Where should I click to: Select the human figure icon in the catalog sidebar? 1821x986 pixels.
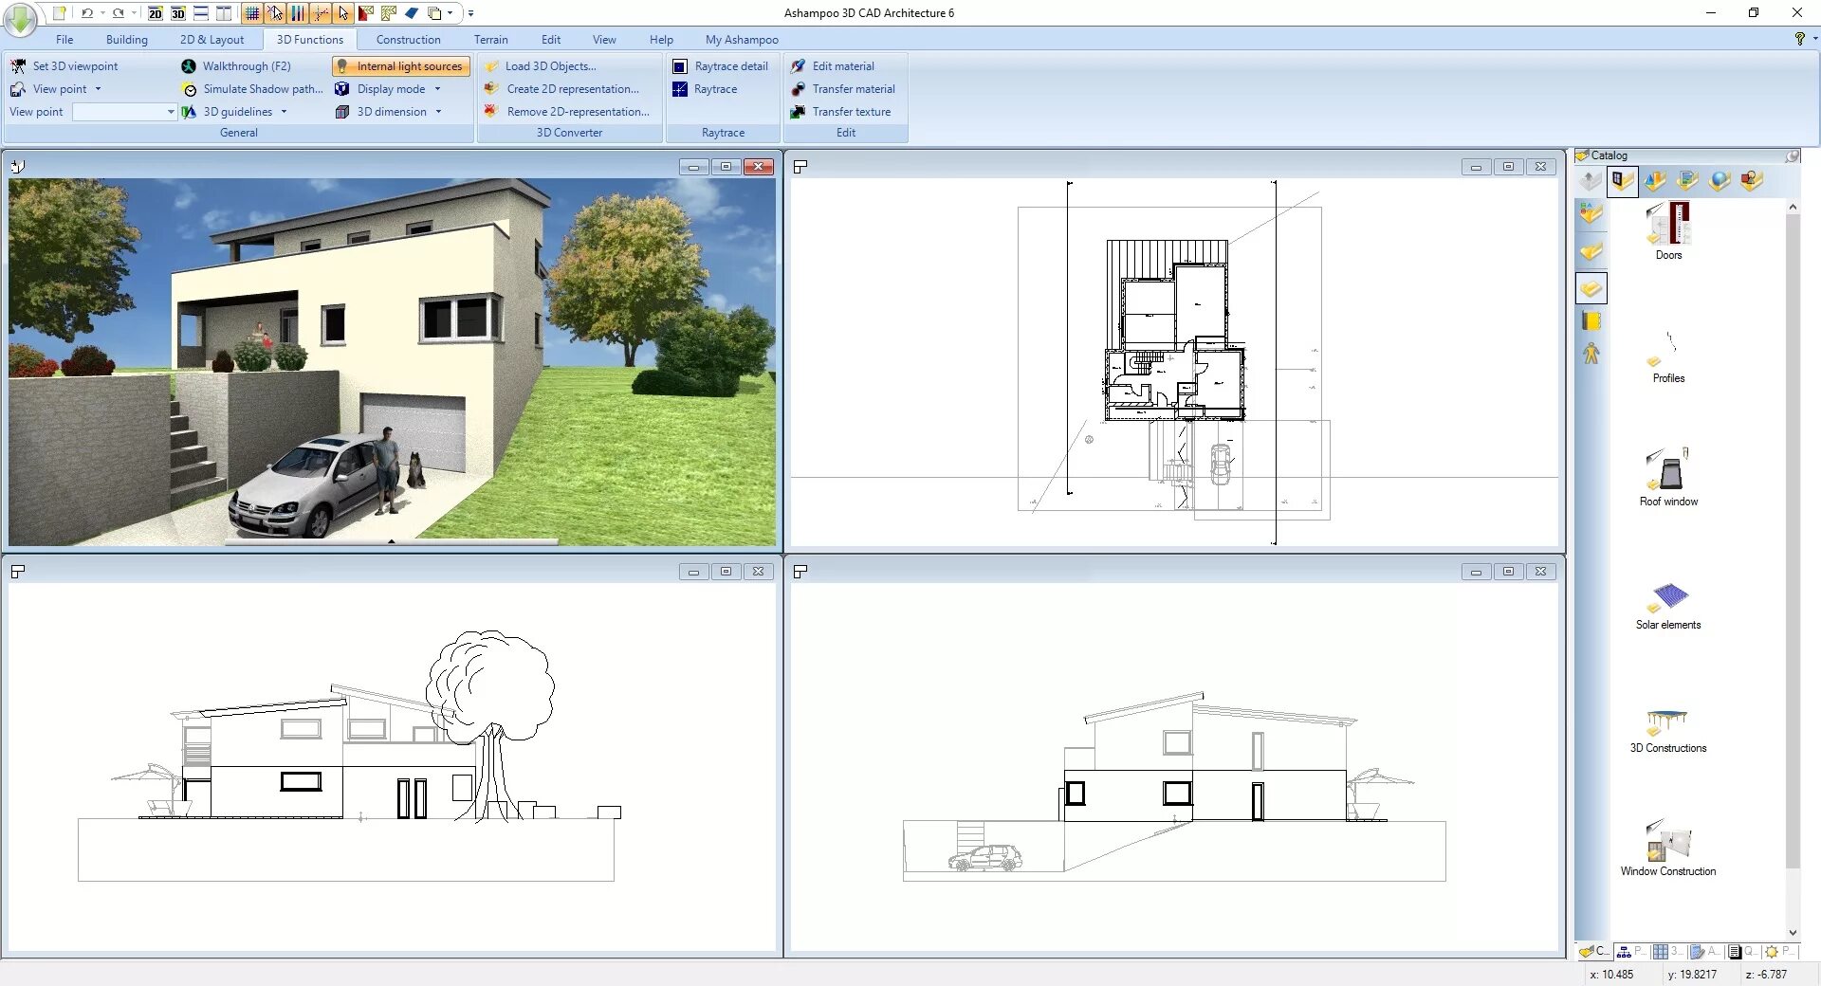[x=1591, y=352]
